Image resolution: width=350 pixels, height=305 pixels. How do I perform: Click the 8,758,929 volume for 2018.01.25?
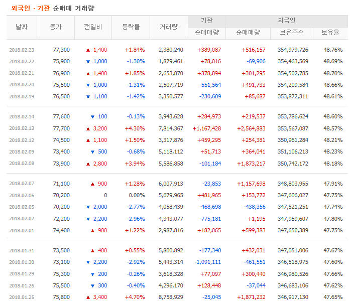pos(171,297)
